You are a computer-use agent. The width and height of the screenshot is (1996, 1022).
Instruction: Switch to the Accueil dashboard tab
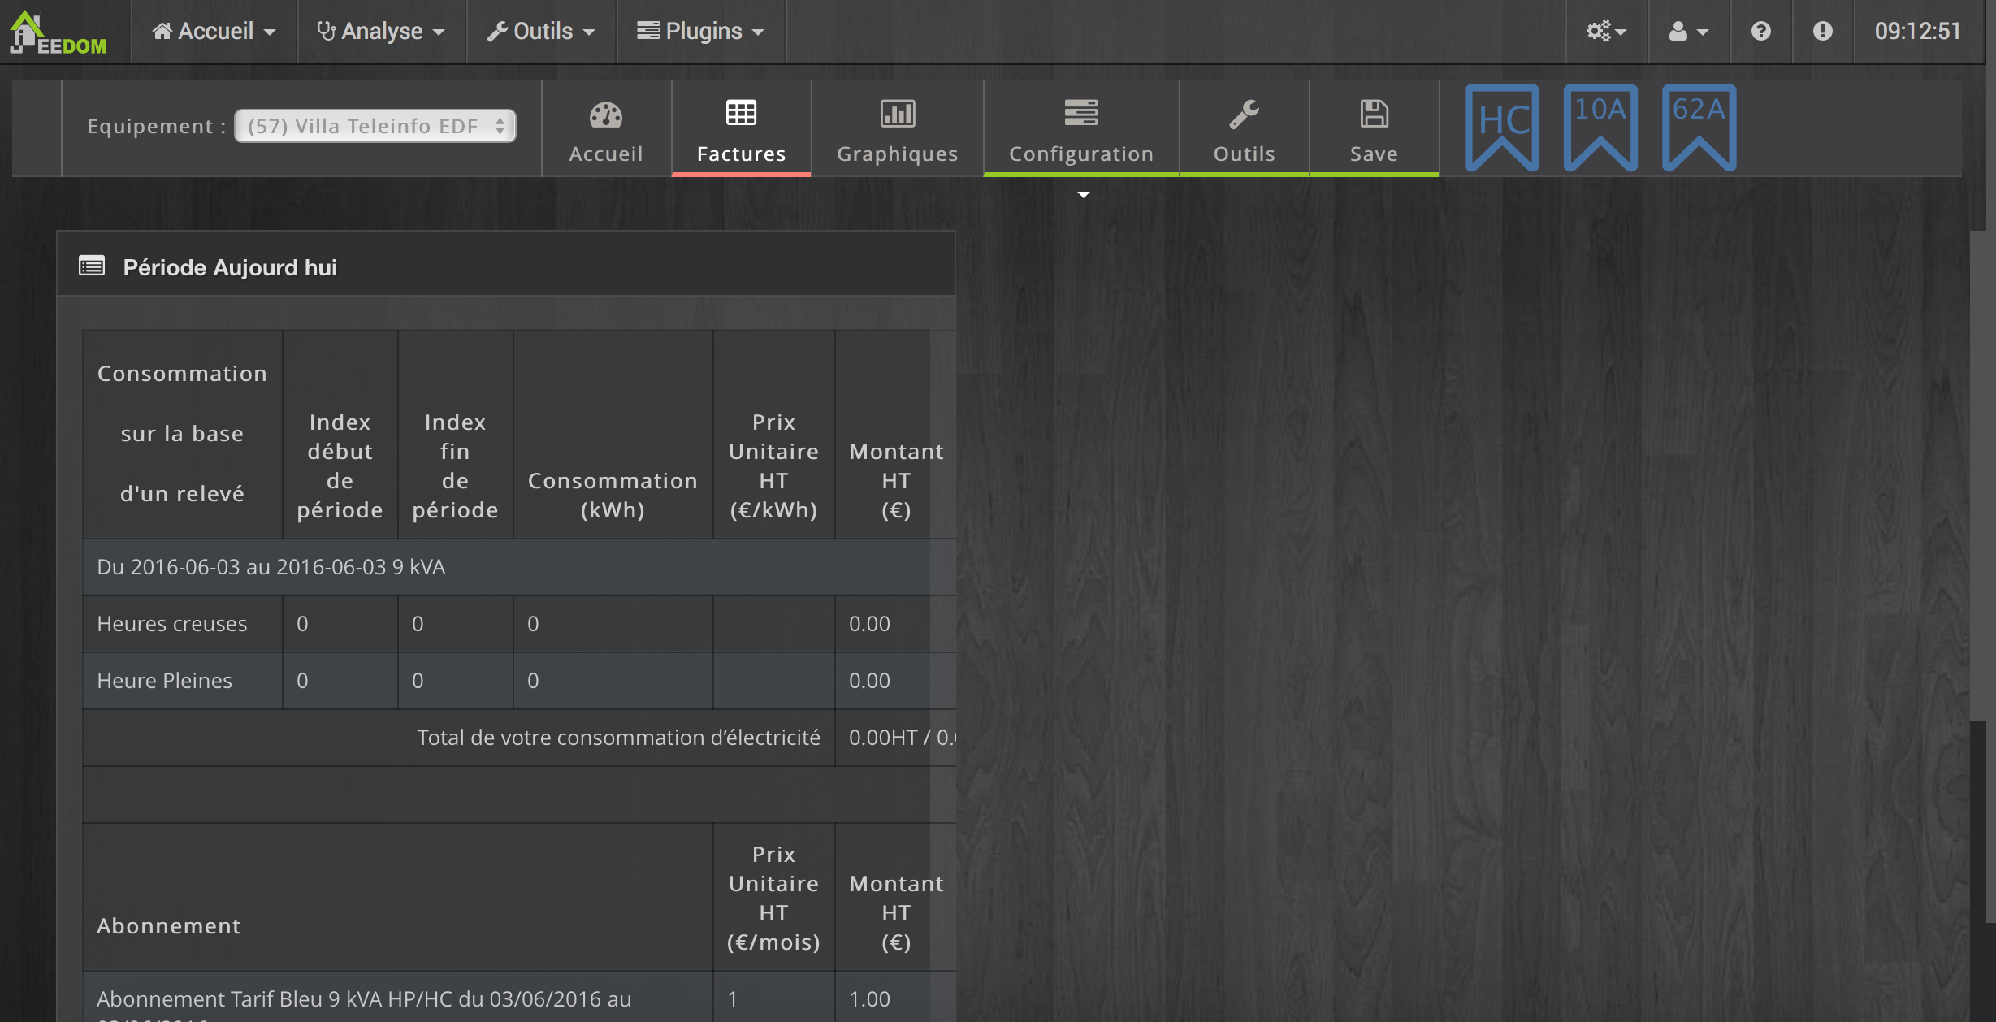[x=606, y=128]
